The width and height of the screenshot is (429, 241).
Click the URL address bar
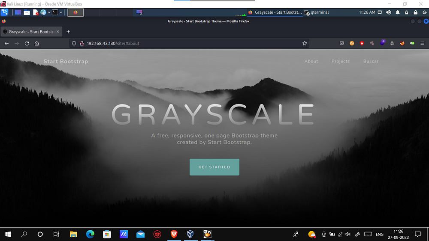pyautogui.click(x=189, y=43)
